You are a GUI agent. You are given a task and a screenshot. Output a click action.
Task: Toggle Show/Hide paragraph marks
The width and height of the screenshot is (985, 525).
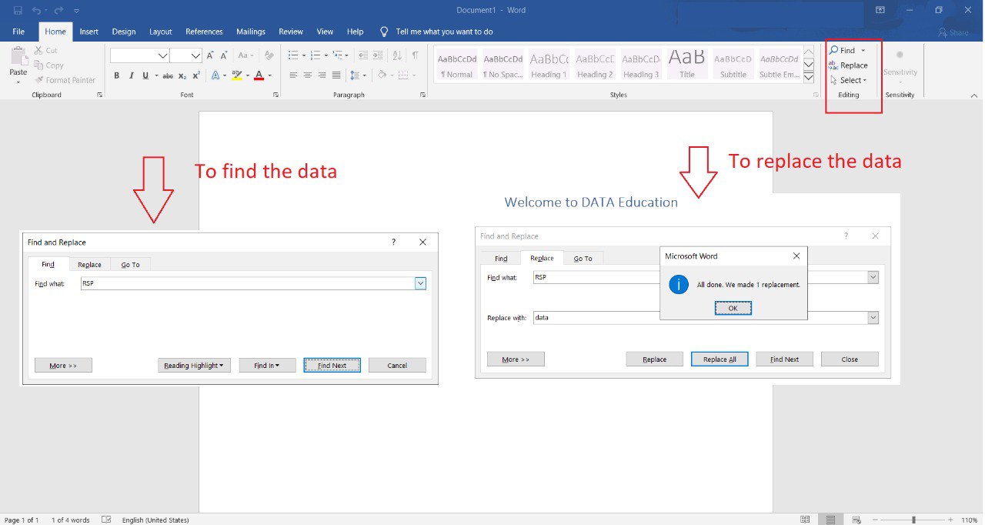point(415,55)
